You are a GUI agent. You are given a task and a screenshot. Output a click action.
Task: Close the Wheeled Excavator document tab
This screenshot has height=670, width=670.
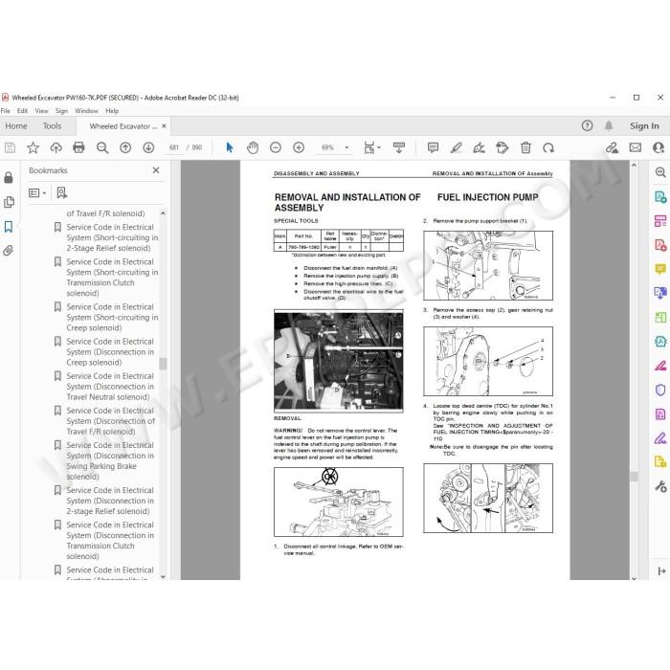[x=164, y=126]
